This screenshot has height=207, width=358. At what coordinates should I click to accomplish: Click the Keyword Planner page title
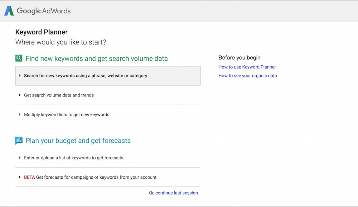click(x=41, y=32)
